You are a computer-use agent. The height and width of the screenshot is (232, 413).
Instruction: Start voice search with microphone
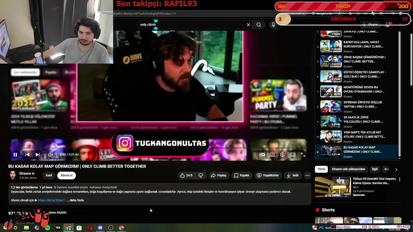[273, 24]
